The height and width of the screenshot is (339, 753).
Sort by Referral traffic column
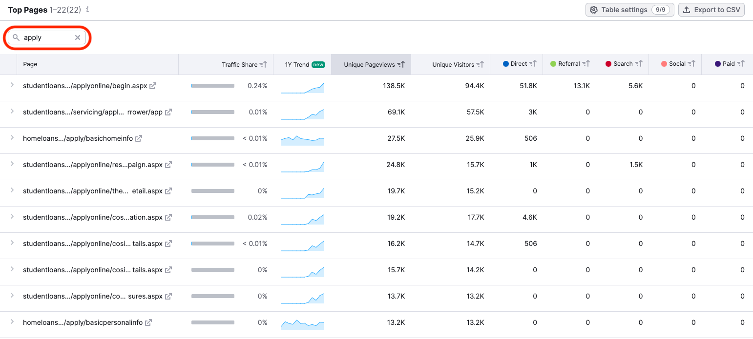pyautogui.click(x=586, y=64)
